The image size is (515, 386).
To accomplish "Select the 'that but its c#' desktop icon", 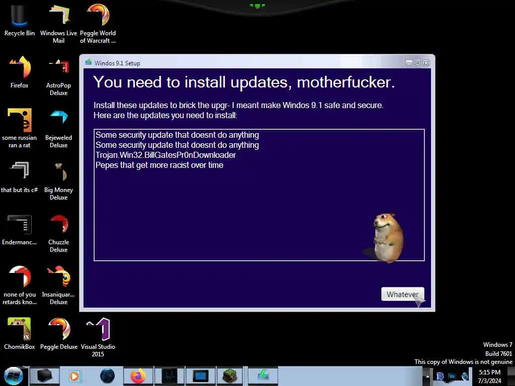I will click(x=20, y=177).
